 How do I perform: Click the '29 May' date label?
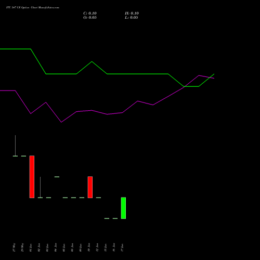(x=22, y=248)
